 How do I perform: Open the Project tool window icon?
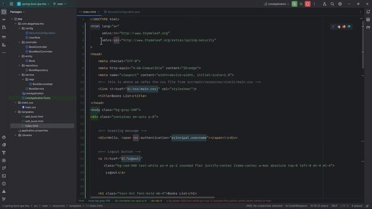[x=4, y=12]
